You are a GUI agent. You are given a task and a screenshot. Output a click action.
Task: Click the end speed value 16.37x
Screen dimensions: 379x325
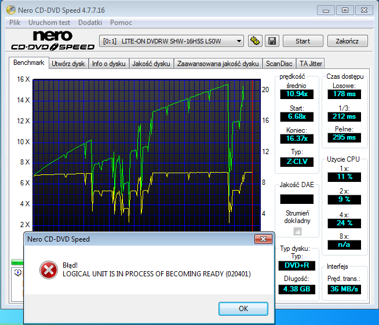click(x=297, y=138)
